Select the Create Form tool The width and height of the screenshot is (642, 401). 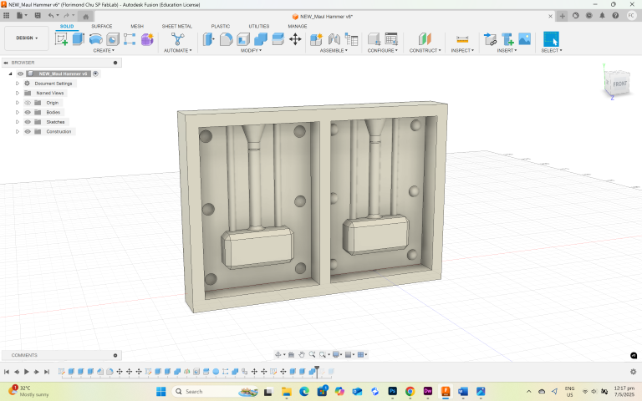147,39
